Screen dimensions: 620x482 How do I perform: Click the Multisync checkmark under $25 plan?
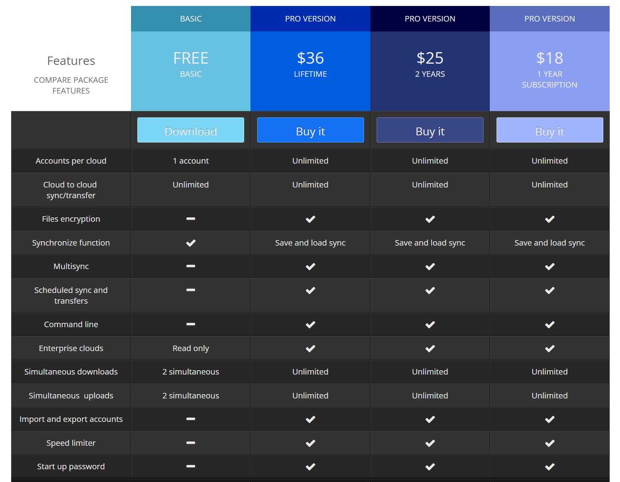click(430, 266)
